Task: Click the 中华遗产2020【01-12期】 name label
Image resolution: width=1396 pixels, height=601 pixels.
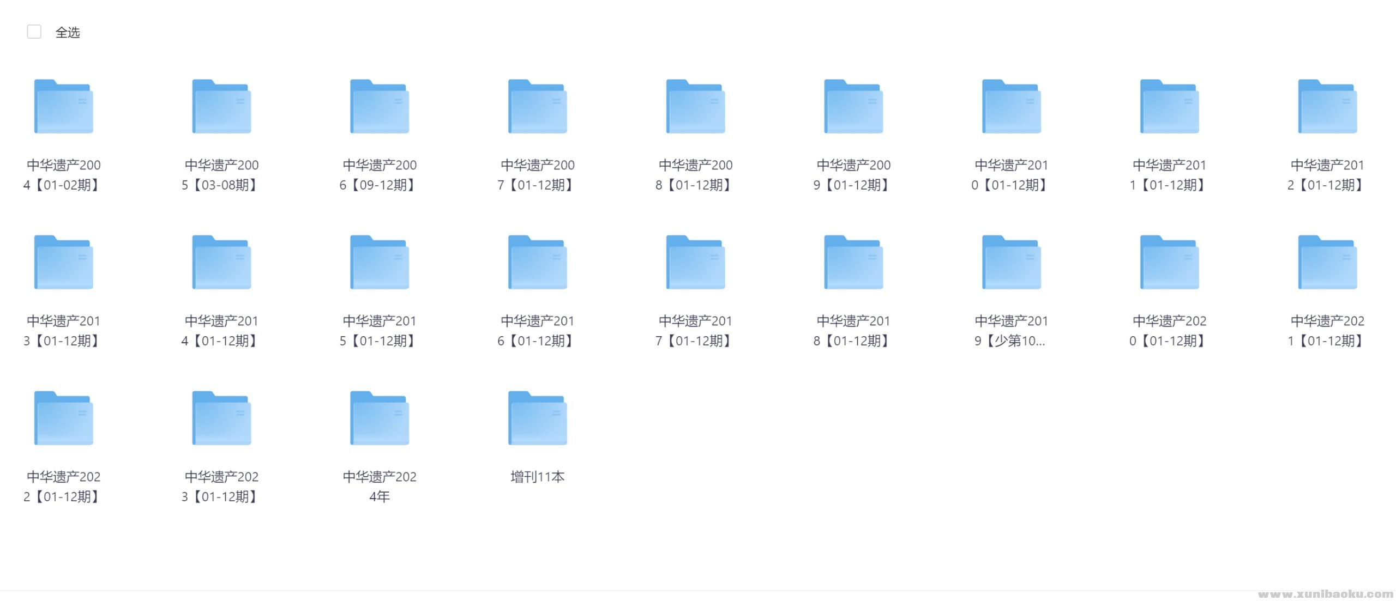Action: 1169,331
